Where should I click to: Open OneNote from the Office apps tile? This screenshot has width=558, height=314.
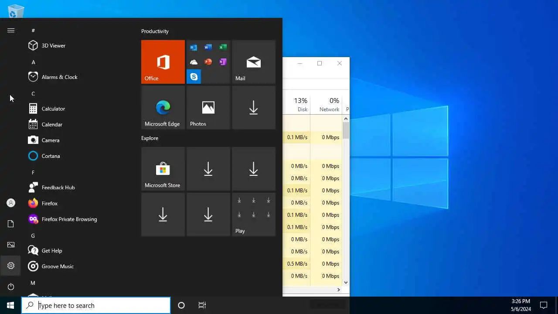tap(223, 62)
